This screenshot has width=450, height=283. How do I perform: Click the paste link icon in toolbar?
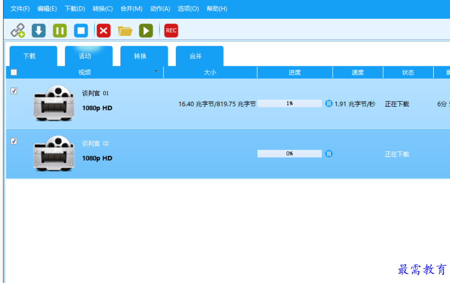pos(18,30)
